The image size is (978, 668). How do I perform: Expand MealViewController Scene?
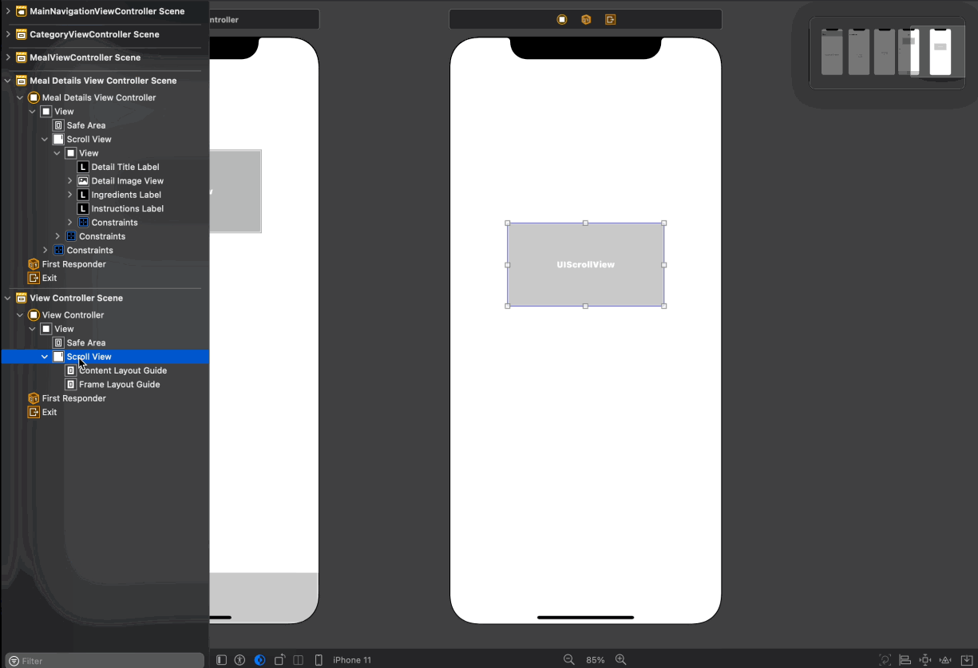click(x=8, y=57)
